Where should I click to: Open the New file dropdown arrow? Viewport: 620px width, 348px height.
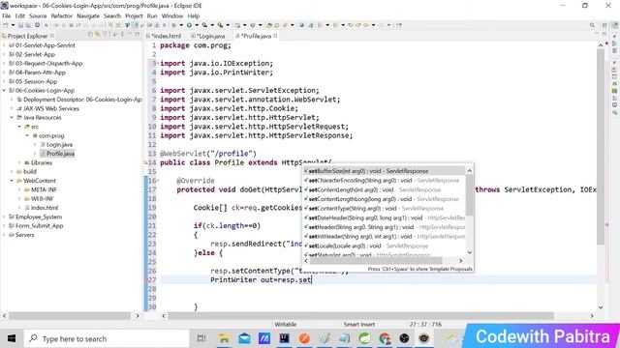point(13,25)
